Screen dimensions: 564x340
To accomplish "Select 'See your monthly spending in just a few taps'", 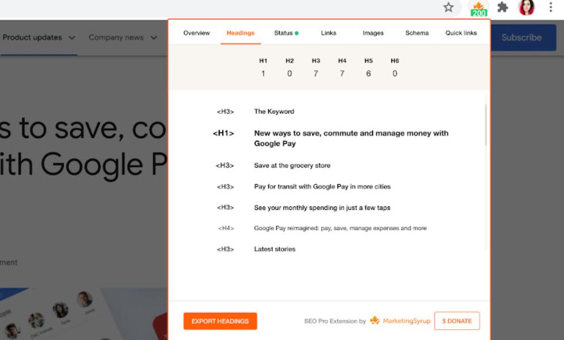I will pyautogui.click(x=322, y=208).
